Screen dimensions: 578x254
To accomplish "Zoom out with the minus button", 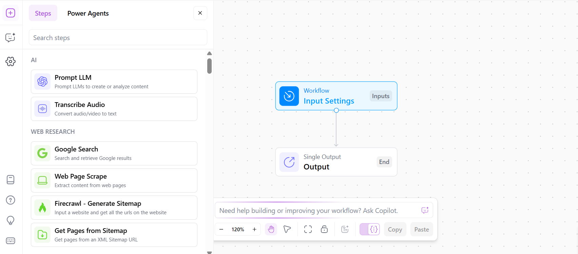I will tap(221, 230).
